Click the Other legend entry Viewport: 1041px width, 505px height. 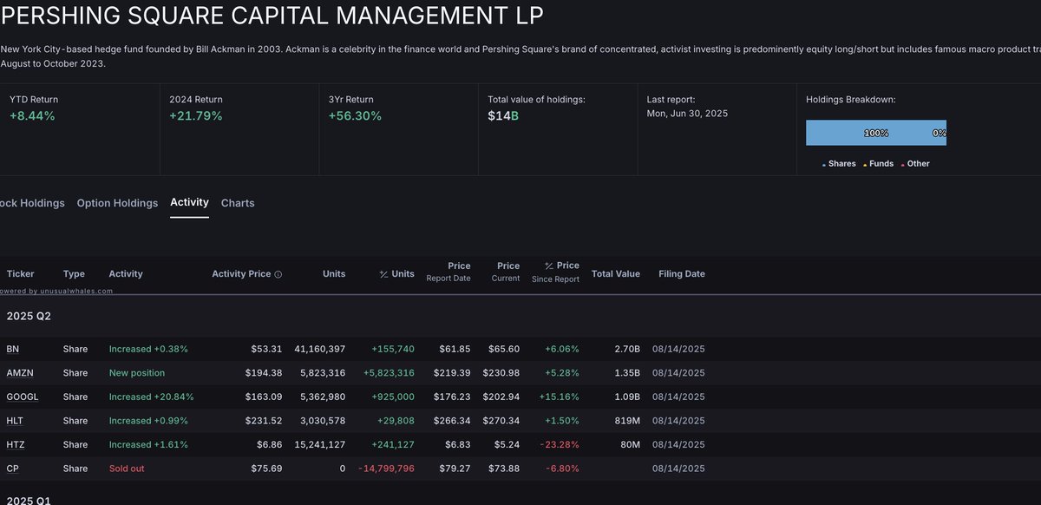coord(915,163)
